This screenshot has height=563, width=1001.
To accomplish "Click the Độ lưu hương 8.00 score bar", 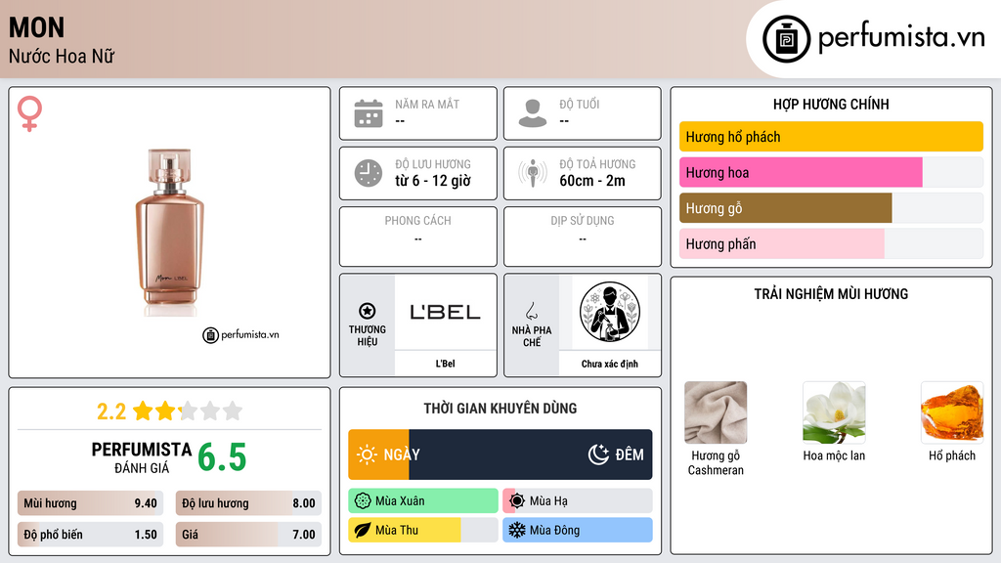I will point(248,503).
